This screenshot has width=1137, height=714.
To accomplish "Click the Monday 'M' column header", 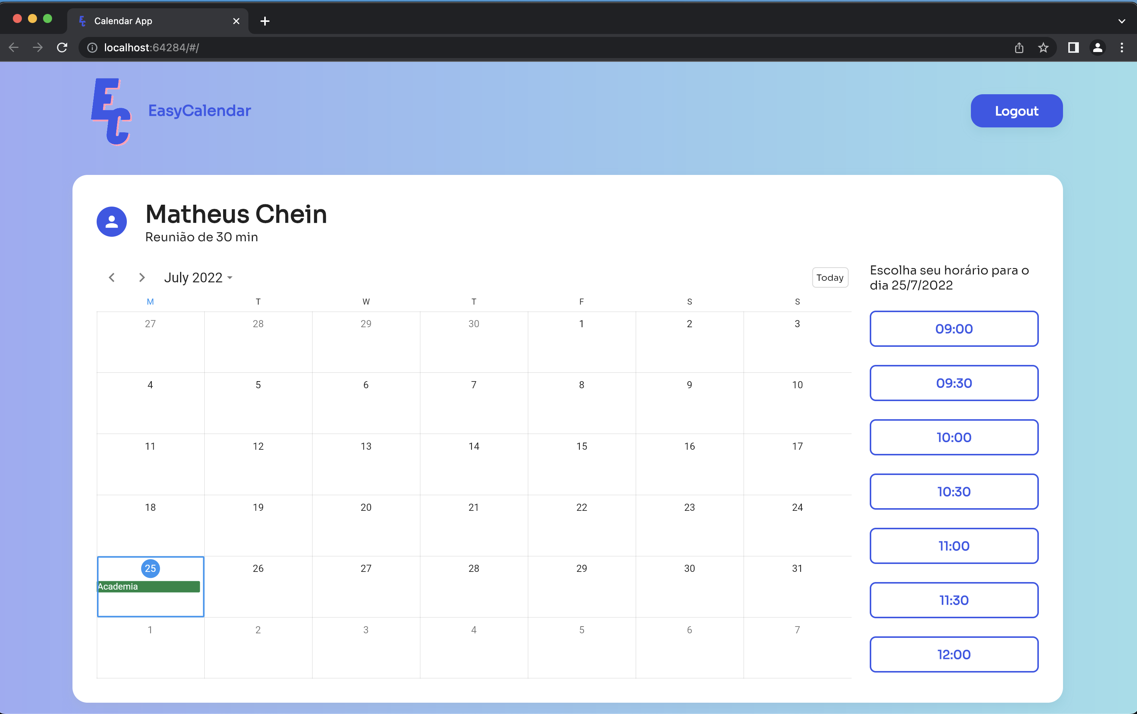I will [x=150, y=301].
